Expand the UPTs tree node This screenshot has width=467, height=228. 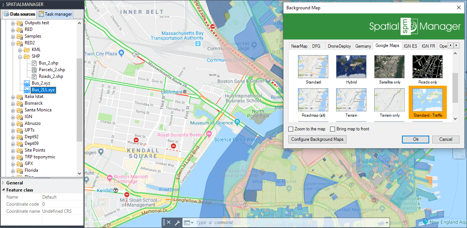point(13,130)
